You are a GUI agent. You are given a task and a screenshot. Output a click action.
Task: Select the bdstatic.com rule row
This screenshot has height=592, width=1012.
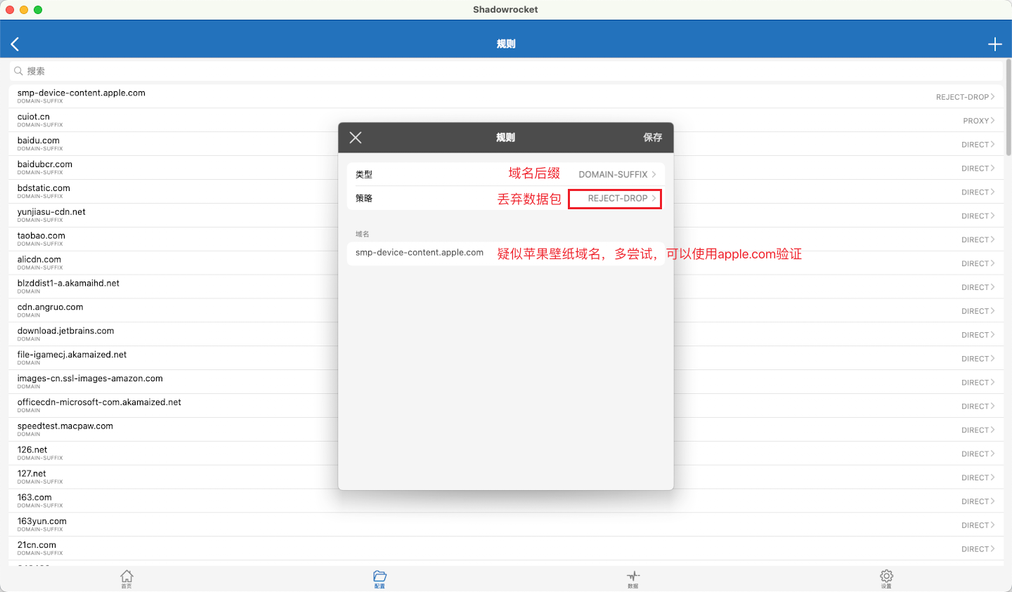506,192
